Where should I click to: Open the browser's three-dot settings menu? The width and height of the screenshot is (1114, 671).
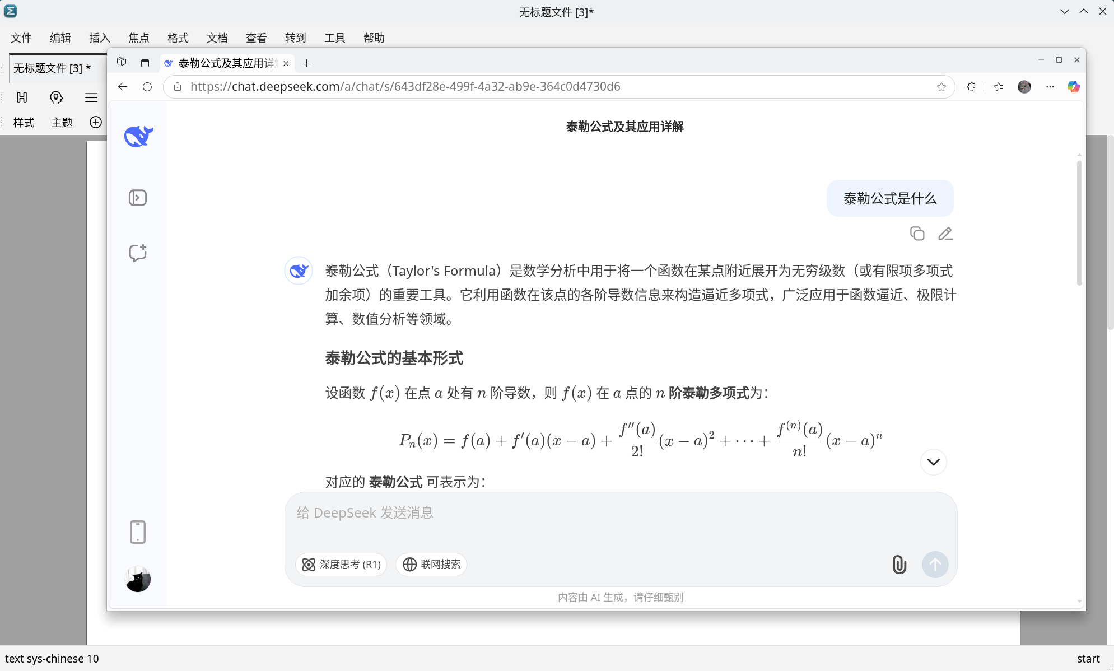click(1050, 87)
